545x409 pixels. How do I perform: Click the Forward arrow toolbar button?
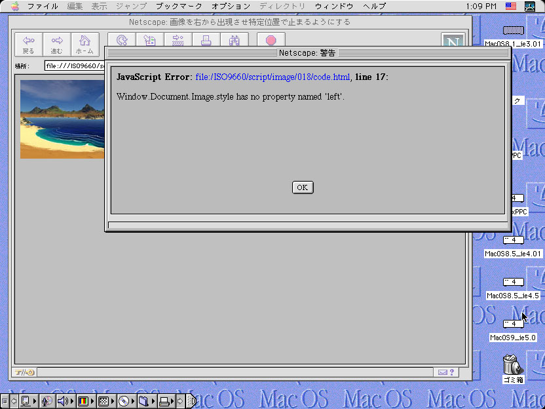[x=57, y=45]
